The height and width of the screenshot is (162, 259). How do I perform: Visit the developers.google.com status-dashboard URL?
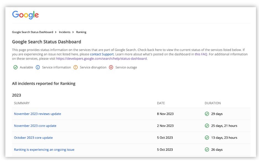[x=102, y=59]
